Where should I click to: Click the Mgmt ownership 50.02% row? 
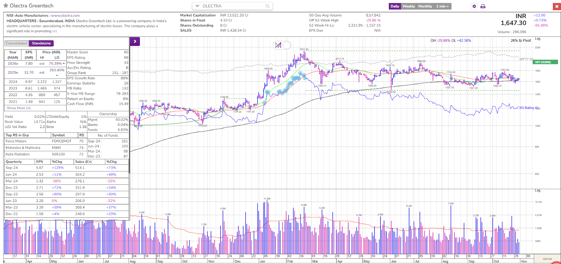point(108,120)
